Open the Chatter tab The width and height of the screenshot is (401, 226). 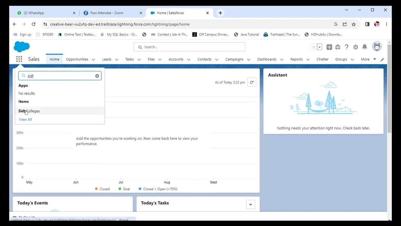tap(322, 59)
